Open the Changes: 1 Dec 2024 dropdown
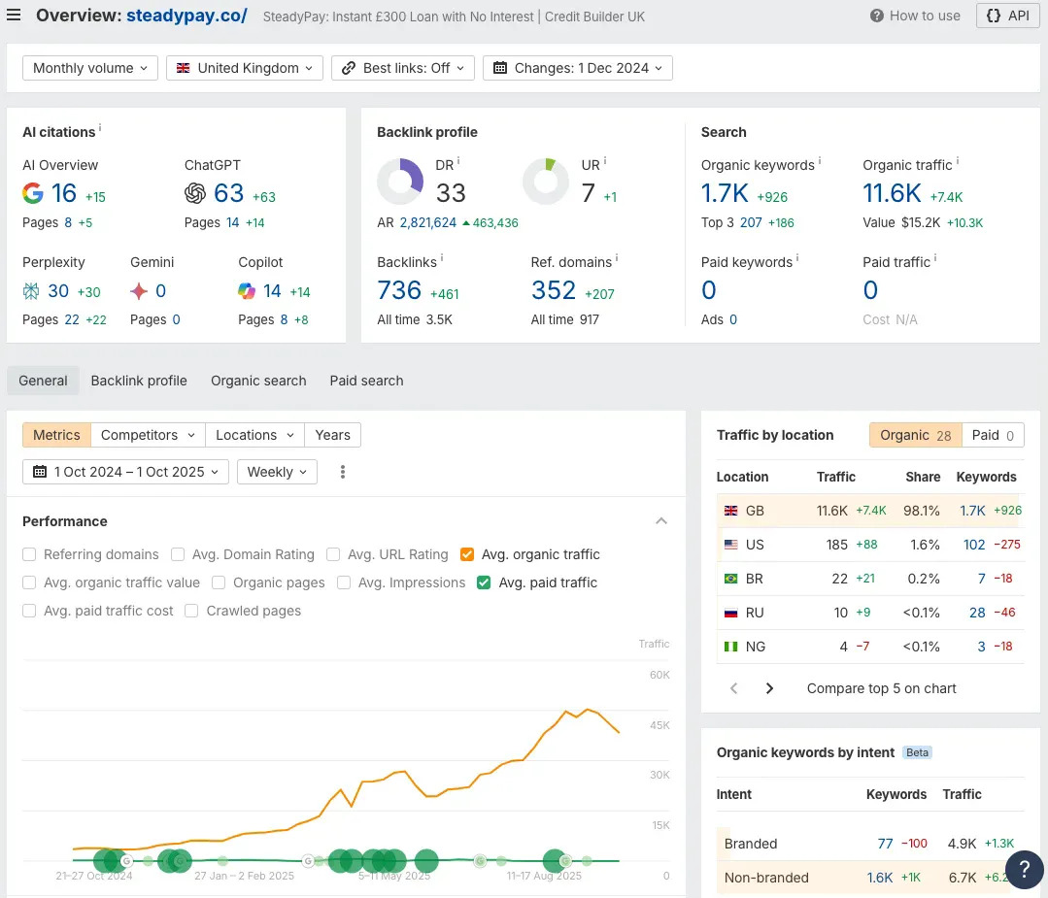The image size is (1048, 898). point(578,68)
